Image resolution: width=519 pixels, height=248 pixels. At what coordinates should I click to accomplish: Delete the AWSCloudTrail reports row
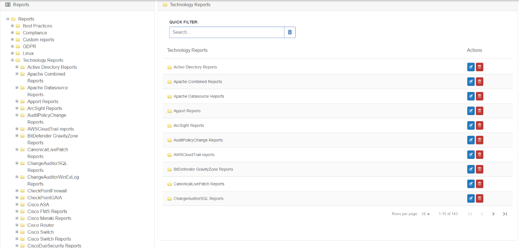pyautogui.click(x=480, y=155)
